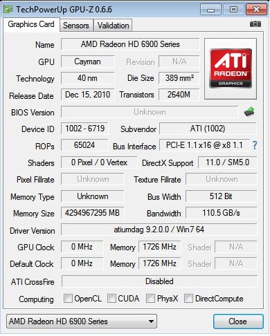
Task: Click the Close button at bottom
Action: (x=238, y=321)
